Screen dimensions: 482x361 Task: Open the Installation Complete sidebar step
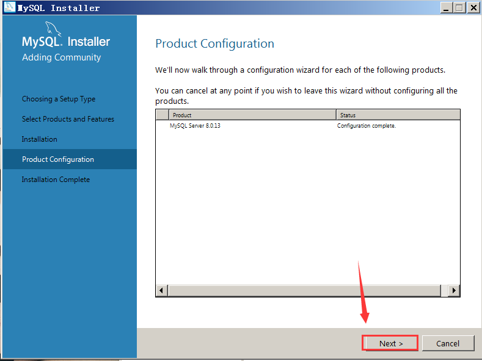point(56,180)
